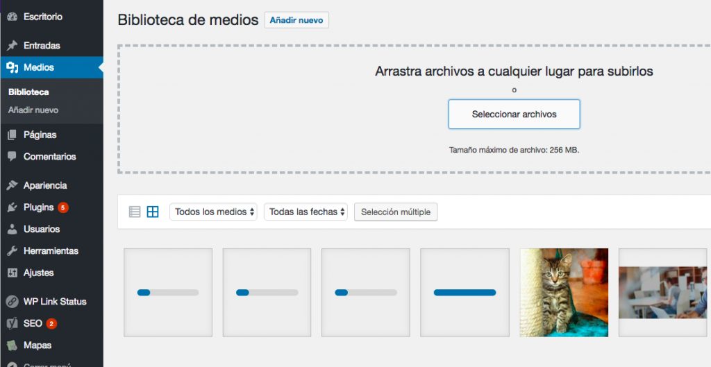This screenshot has height=367, width=711.
Task: Open the Apariencia menu item
Action: (51, 185)
